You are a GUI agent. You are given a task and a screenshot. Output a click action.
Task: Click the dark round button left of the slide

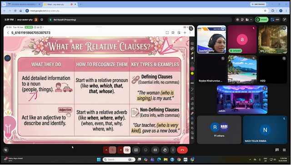(x=8, y=58)
